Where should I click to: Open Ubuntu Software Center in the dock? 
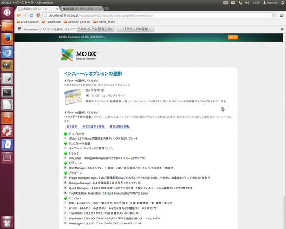pos(7,118)
